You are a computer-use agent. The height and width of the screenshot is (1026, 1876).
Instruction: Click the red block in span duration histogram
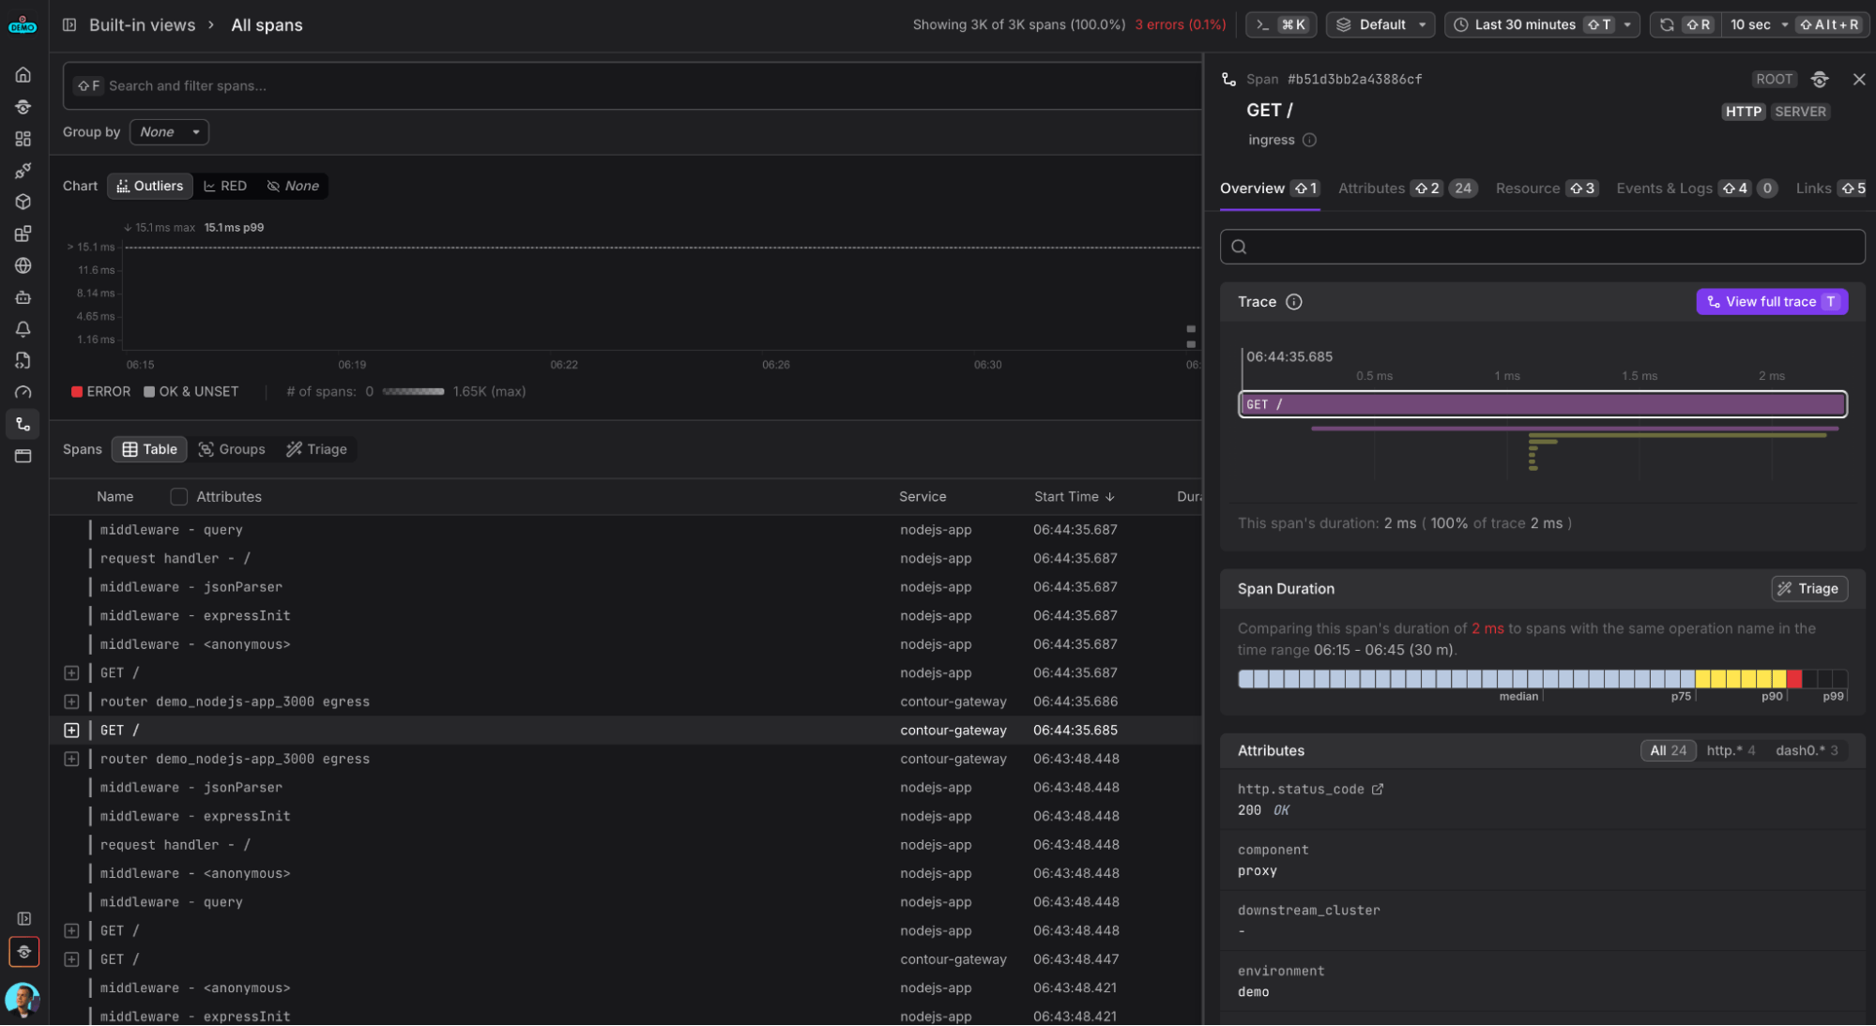coord(1794,680)
